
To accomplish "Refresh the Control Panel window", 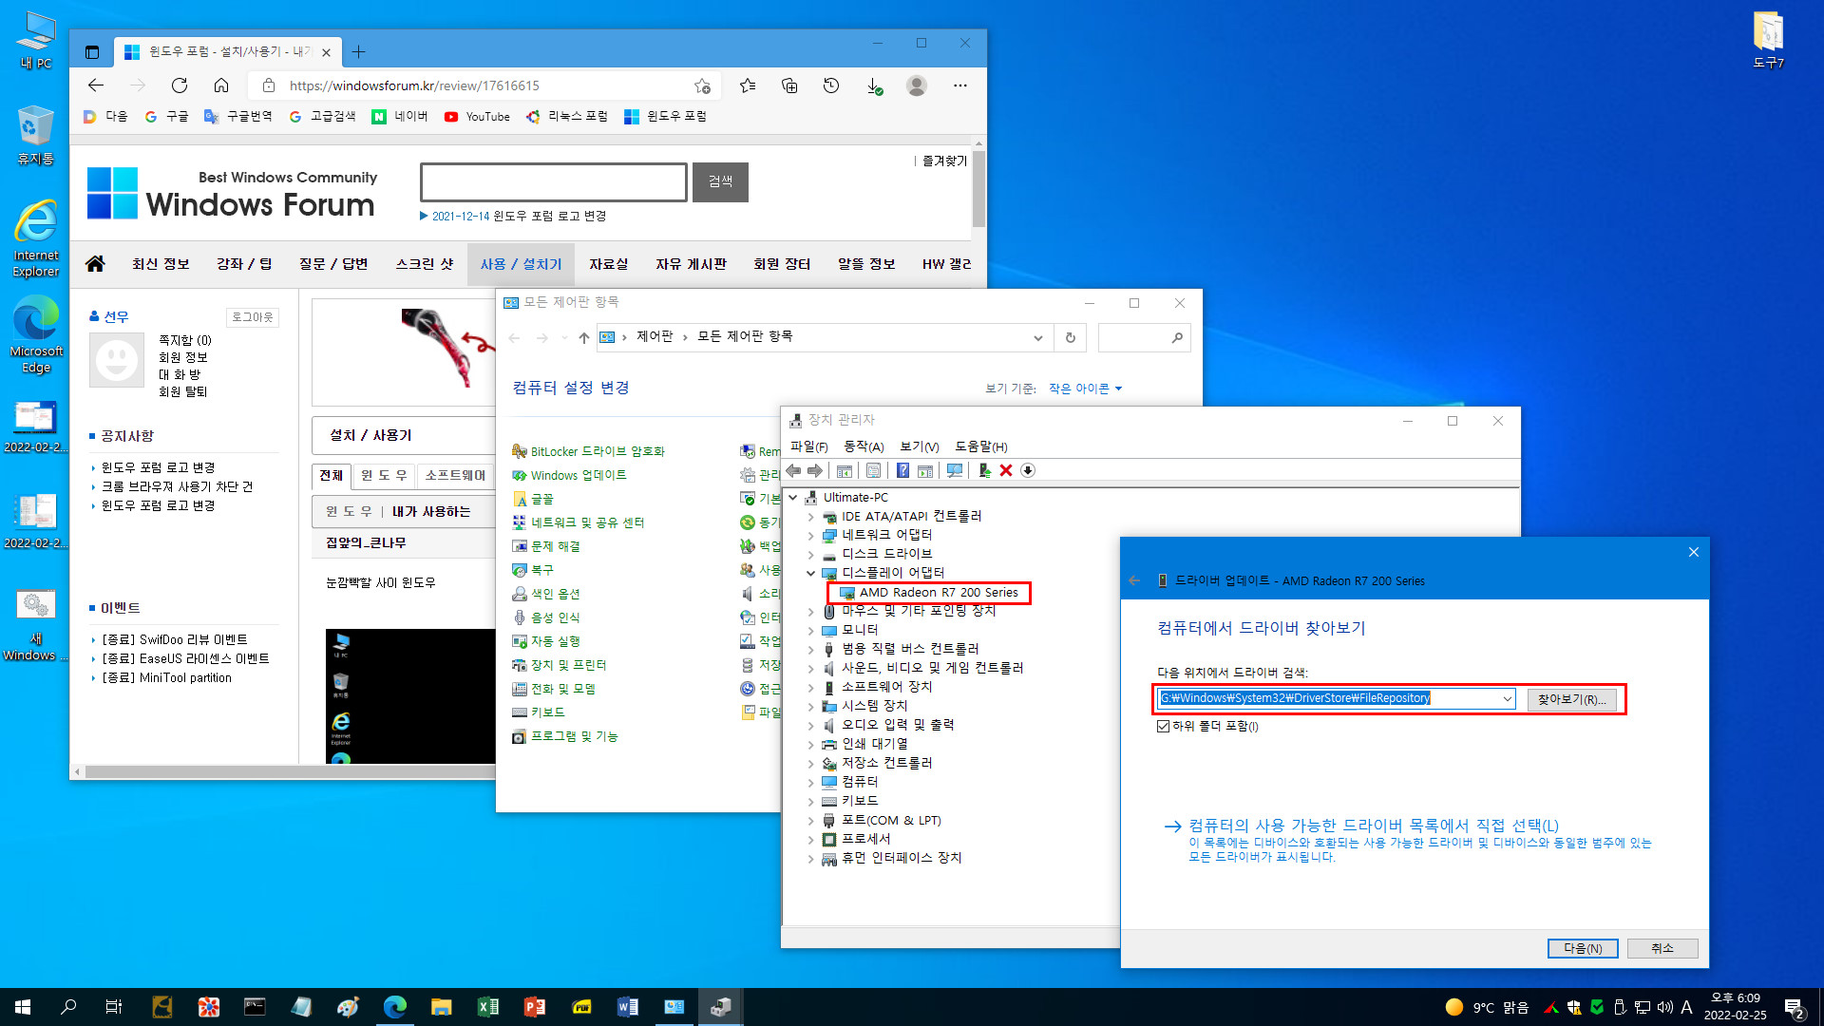I will point(1071,337).
